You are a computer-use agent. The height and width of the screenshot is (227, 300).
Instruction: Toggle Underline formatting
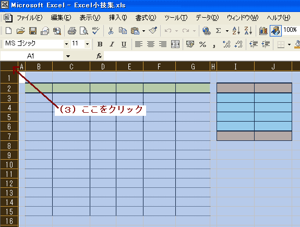pos(124,44)
